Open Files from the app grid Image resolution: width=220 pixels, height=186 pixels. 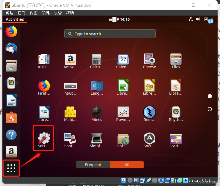tap(176, 62)
